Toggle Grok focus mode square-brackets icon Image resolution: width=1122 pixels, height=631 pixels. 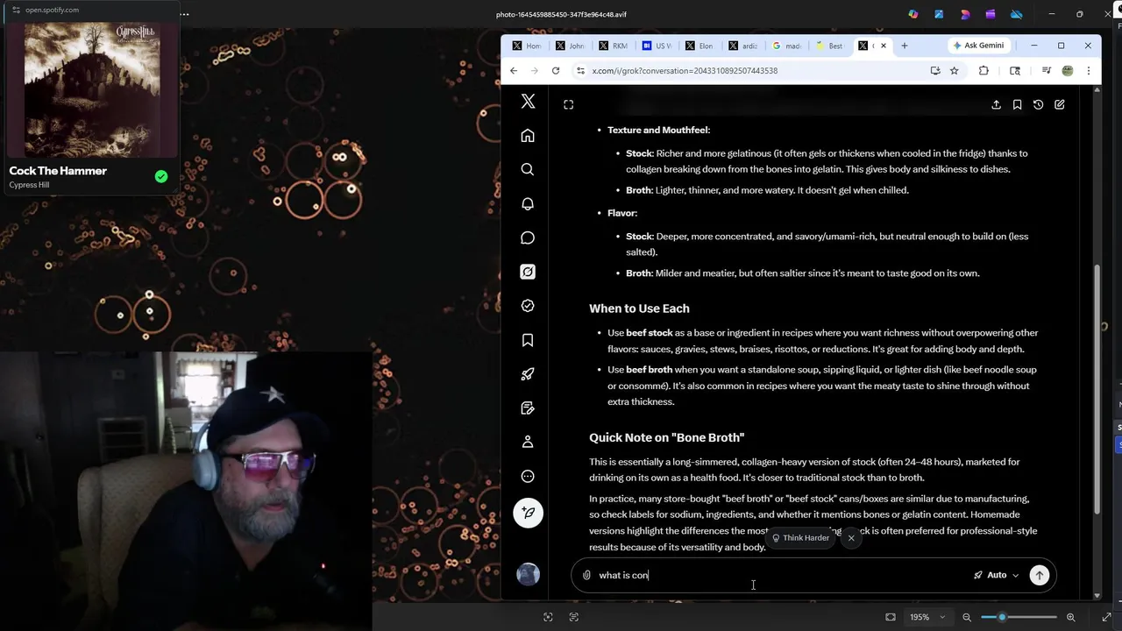[568, 105]
